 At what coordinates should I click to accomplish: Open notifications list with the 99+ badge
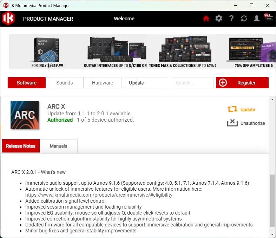click(269, 17)
